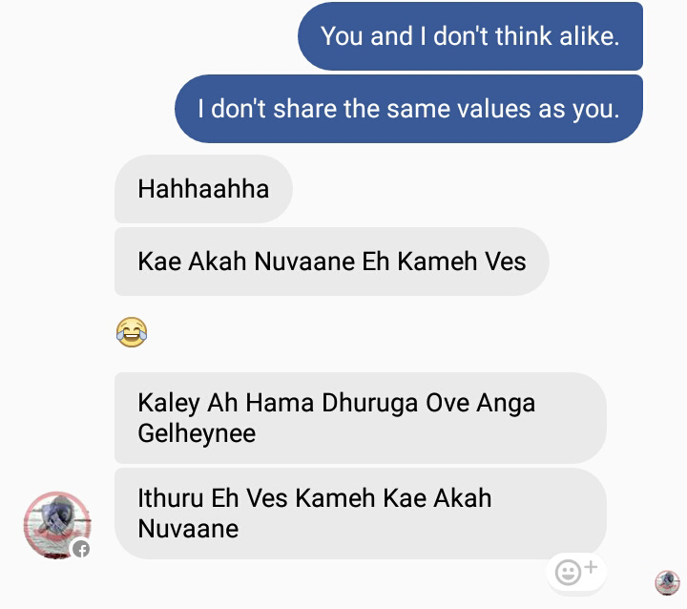Click the word 'Kameh' in second gray bubble
This screenshot has width=687, height=609.
coord(437,262)
